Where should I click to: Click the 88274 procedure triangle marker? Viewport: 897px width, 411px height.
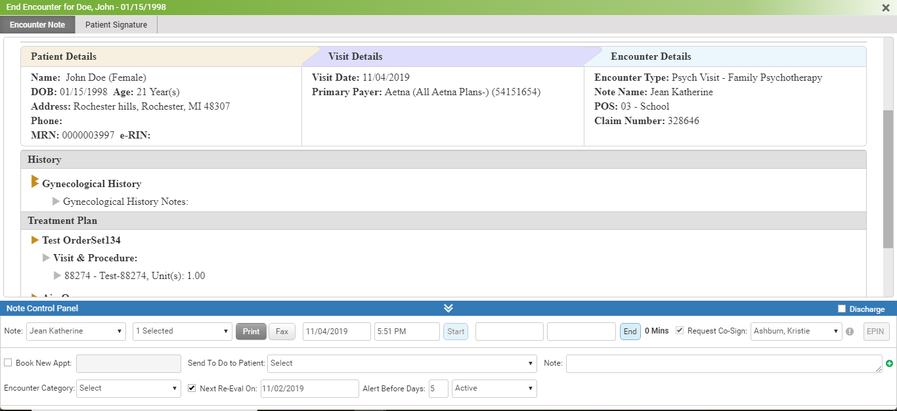click(x=57, y=276)
